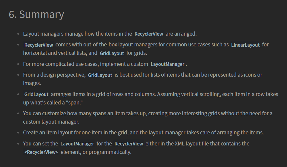
Task: Click text "horizontal and vertical lists, and"
Action: (60, 53)
